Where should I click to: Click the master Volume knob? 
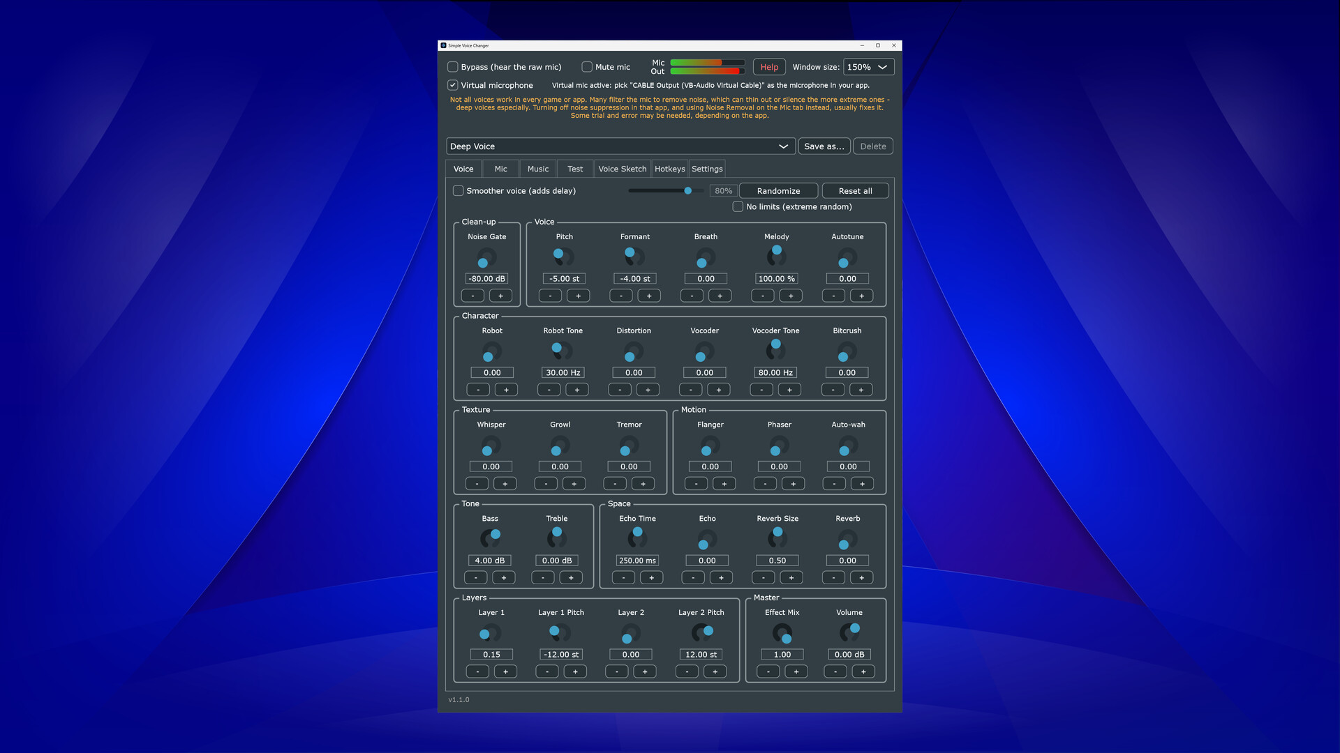[849, 633]
